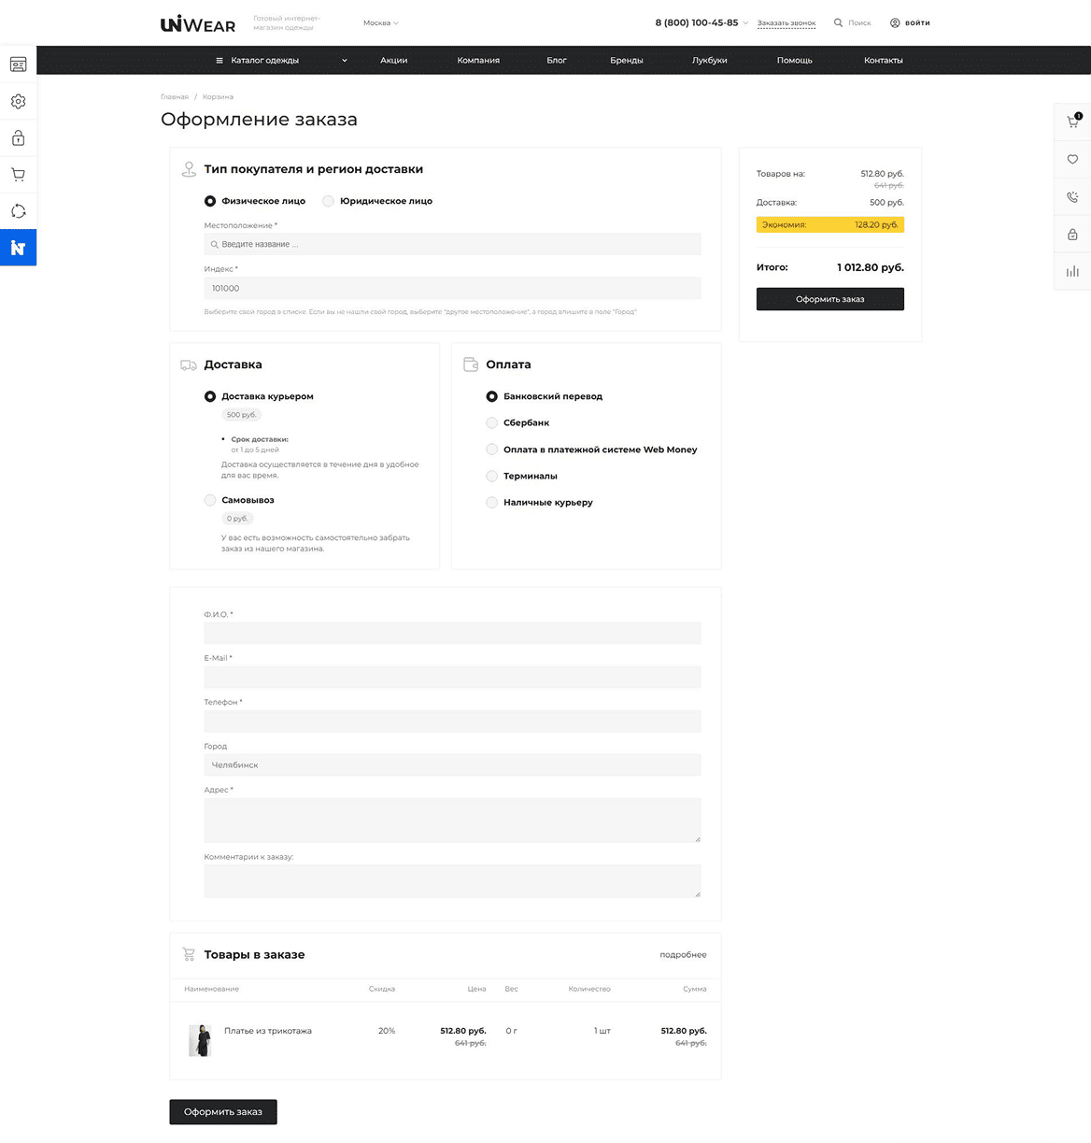1091x1143 pixels.
Task: Click the Ф.И.О. input field
Action: tap(452, 633)
